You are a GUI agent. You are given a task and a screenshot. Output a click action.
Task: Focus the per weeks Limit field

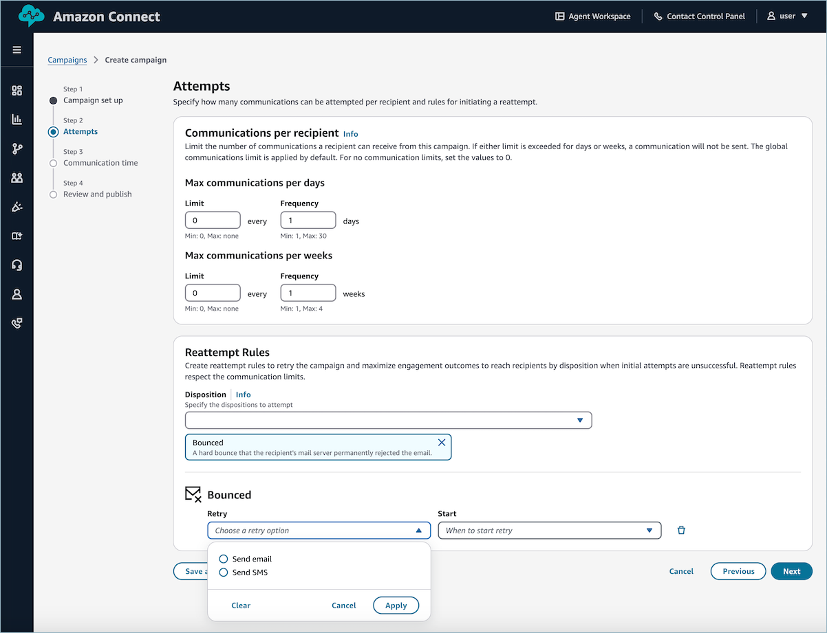coord(213,293)
